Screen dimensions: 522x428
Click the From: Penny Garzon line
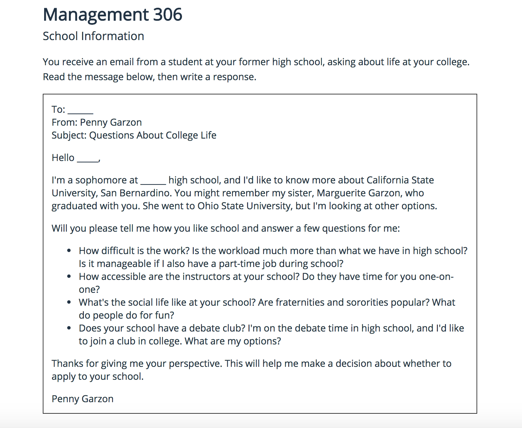click(x=97, y=122)
